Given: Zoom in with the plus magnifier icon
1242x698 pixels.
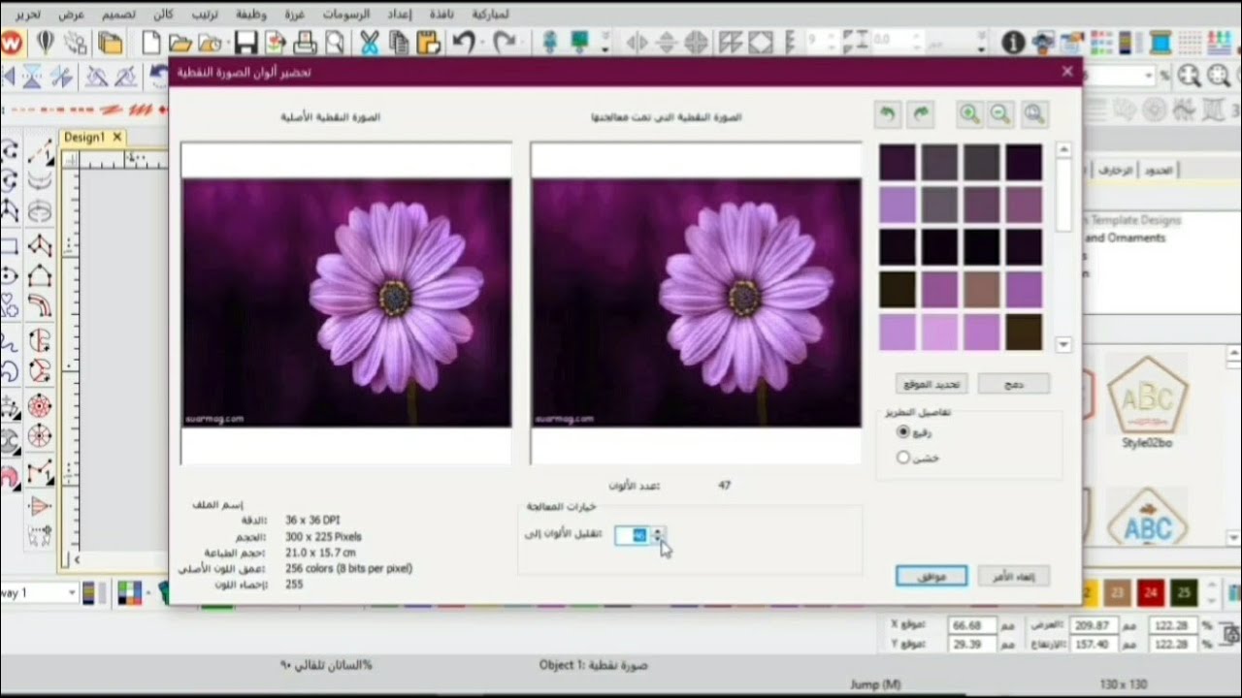Looking at the screenshot, I should point(969,113).
